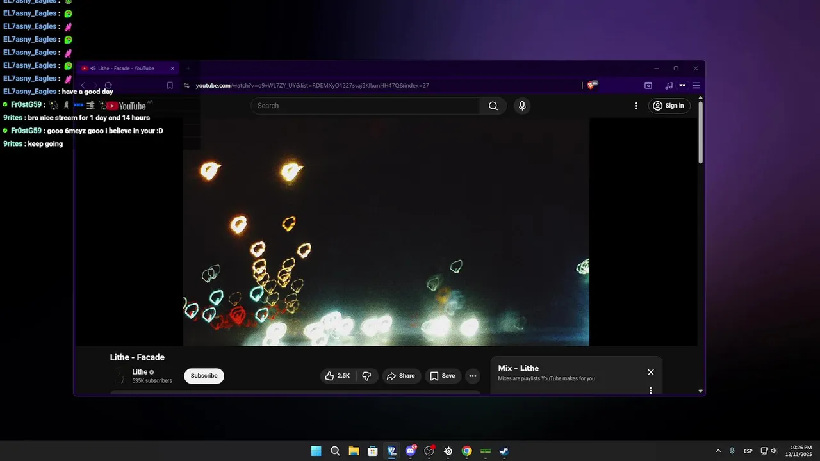This screenshot has height=461, width=820.
Task: Click the 535K subscribers text
Action: coord(152,381)
